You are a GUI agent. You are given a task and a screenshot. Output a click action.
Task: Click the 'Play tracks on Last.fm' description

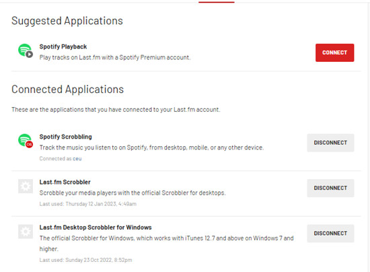(114, 57)
